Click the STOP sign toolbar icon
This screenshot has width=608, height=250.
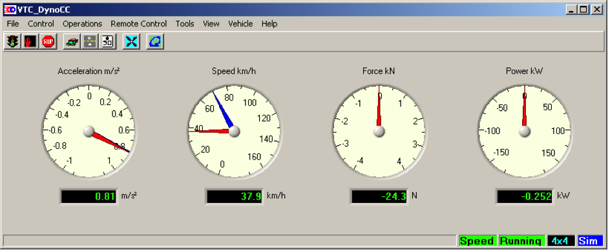pyautogui.click(x=48, y=41)
